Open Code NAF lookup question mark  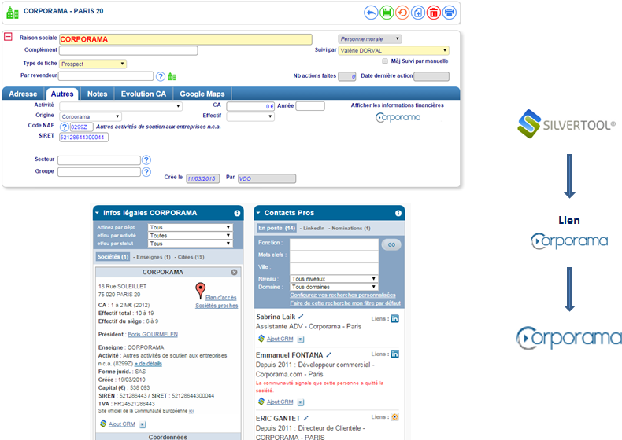65,126
